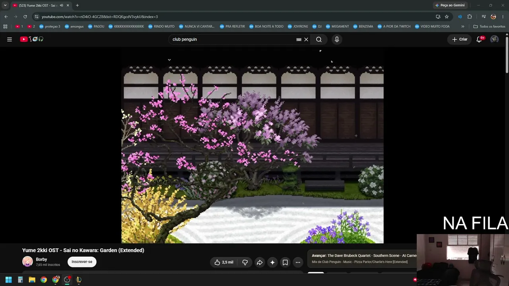Open the on-screen keyboard in search box

click(x=299, y=39)
